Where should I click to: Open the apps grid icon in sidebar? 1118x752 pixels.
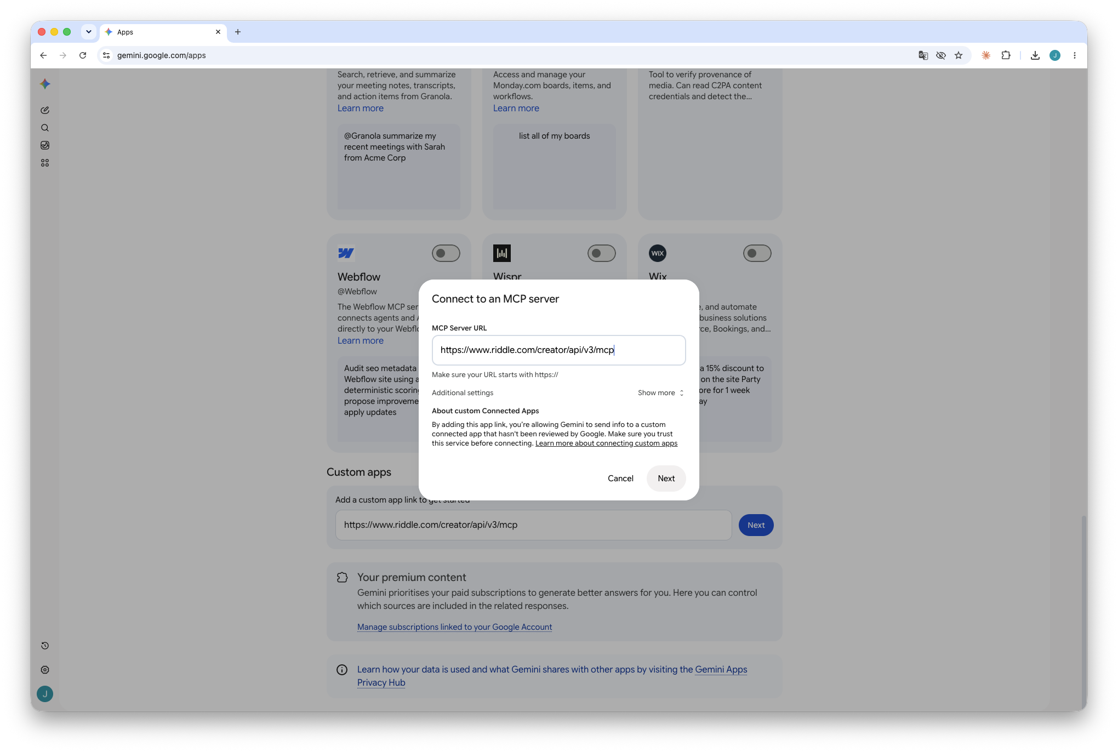coord(45,163)
